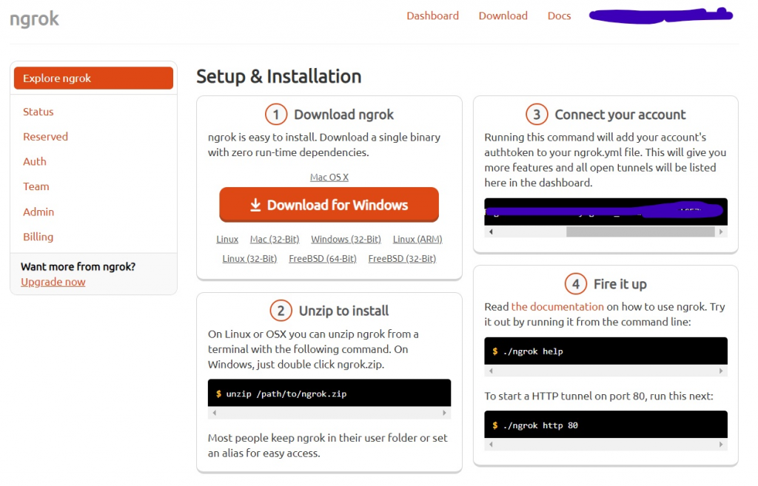Click Download for Windows button
The height and width of the screenshot is (486, 758).
tap(329, 205)
